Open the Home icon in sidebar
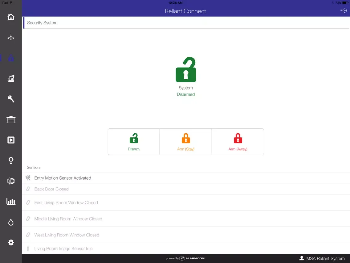This screenshot has height=263, width=350. (x=11, y=17)
